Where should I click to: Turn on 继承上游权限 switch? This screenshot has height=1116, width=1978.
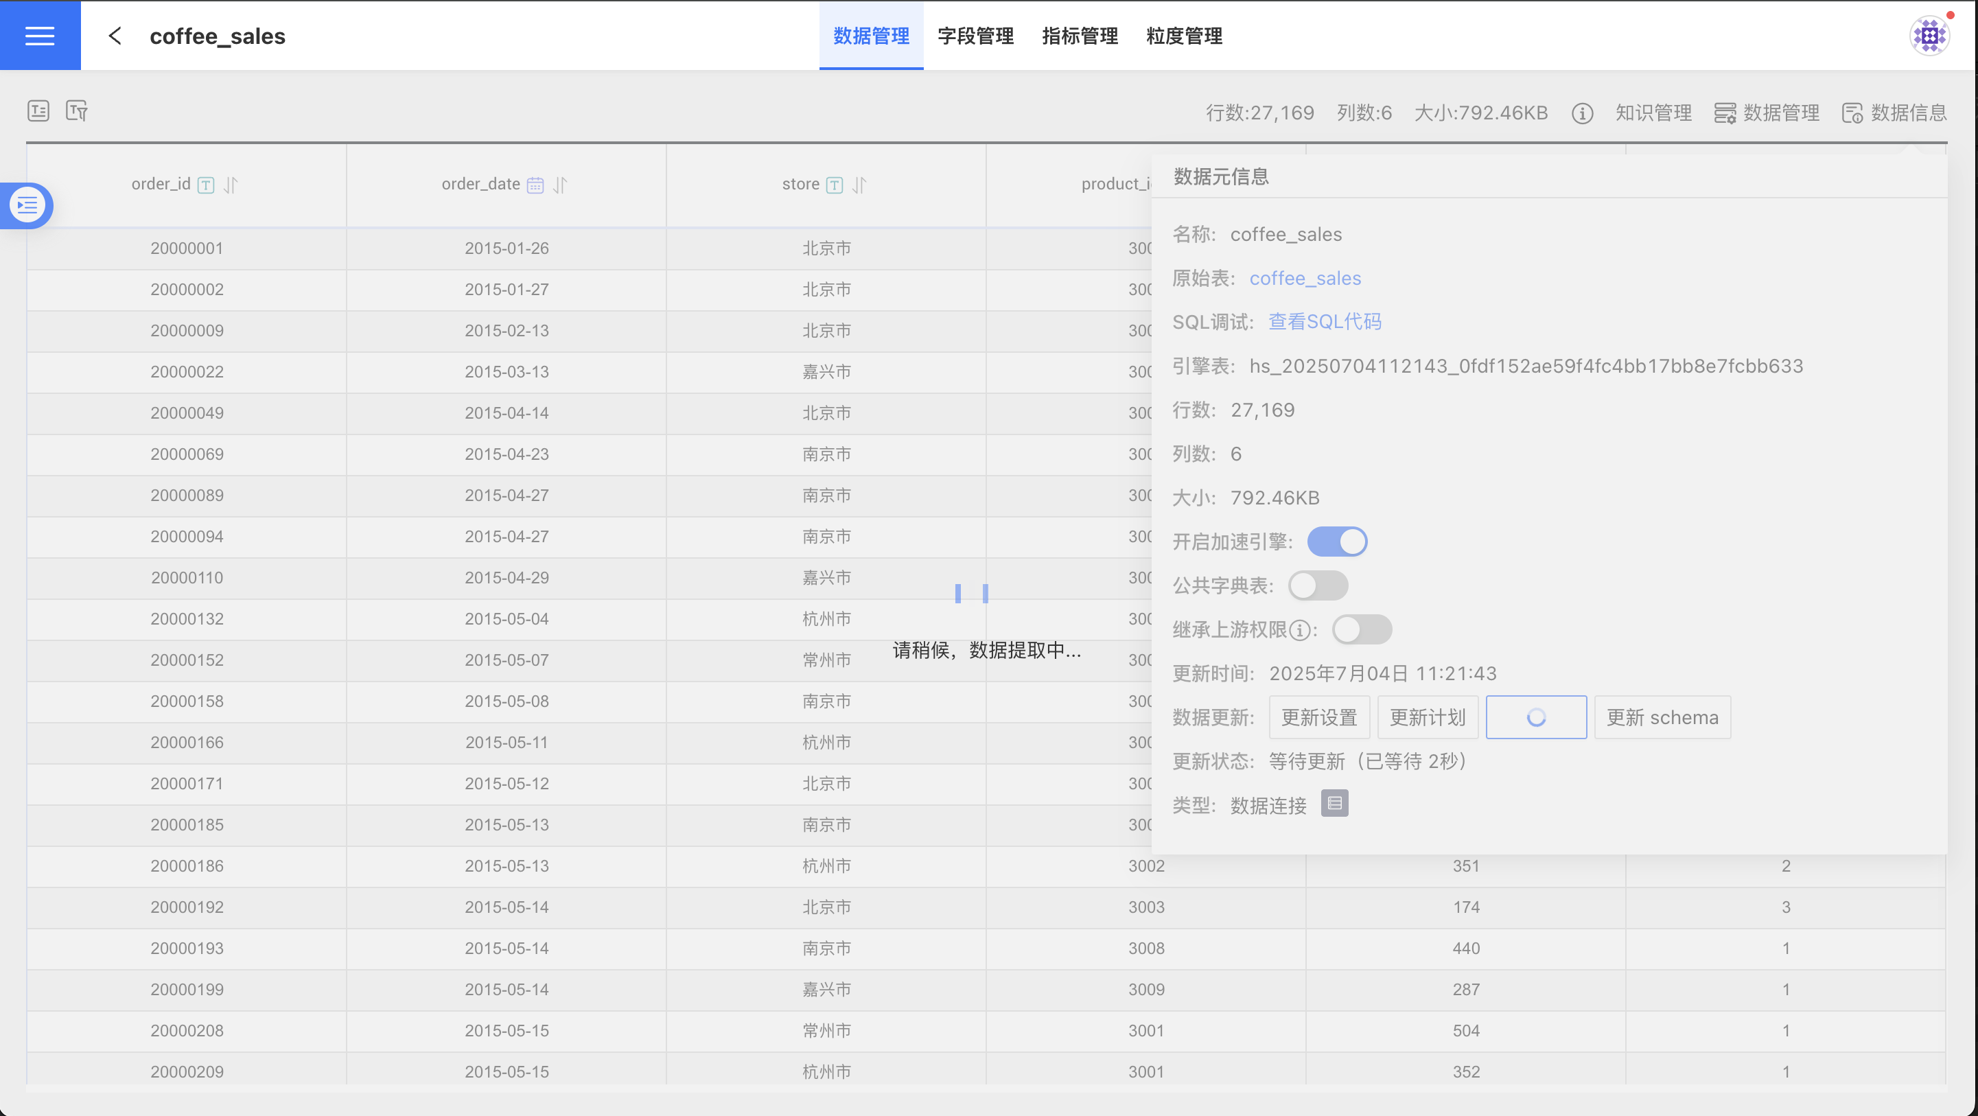[1362, 630]
